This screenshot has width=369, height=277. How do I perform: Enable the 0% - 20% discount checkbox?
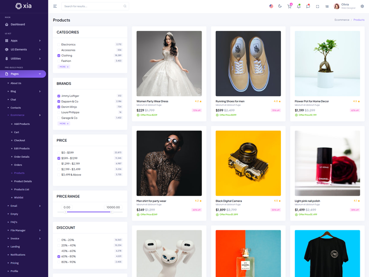click(x=59, y=240)
